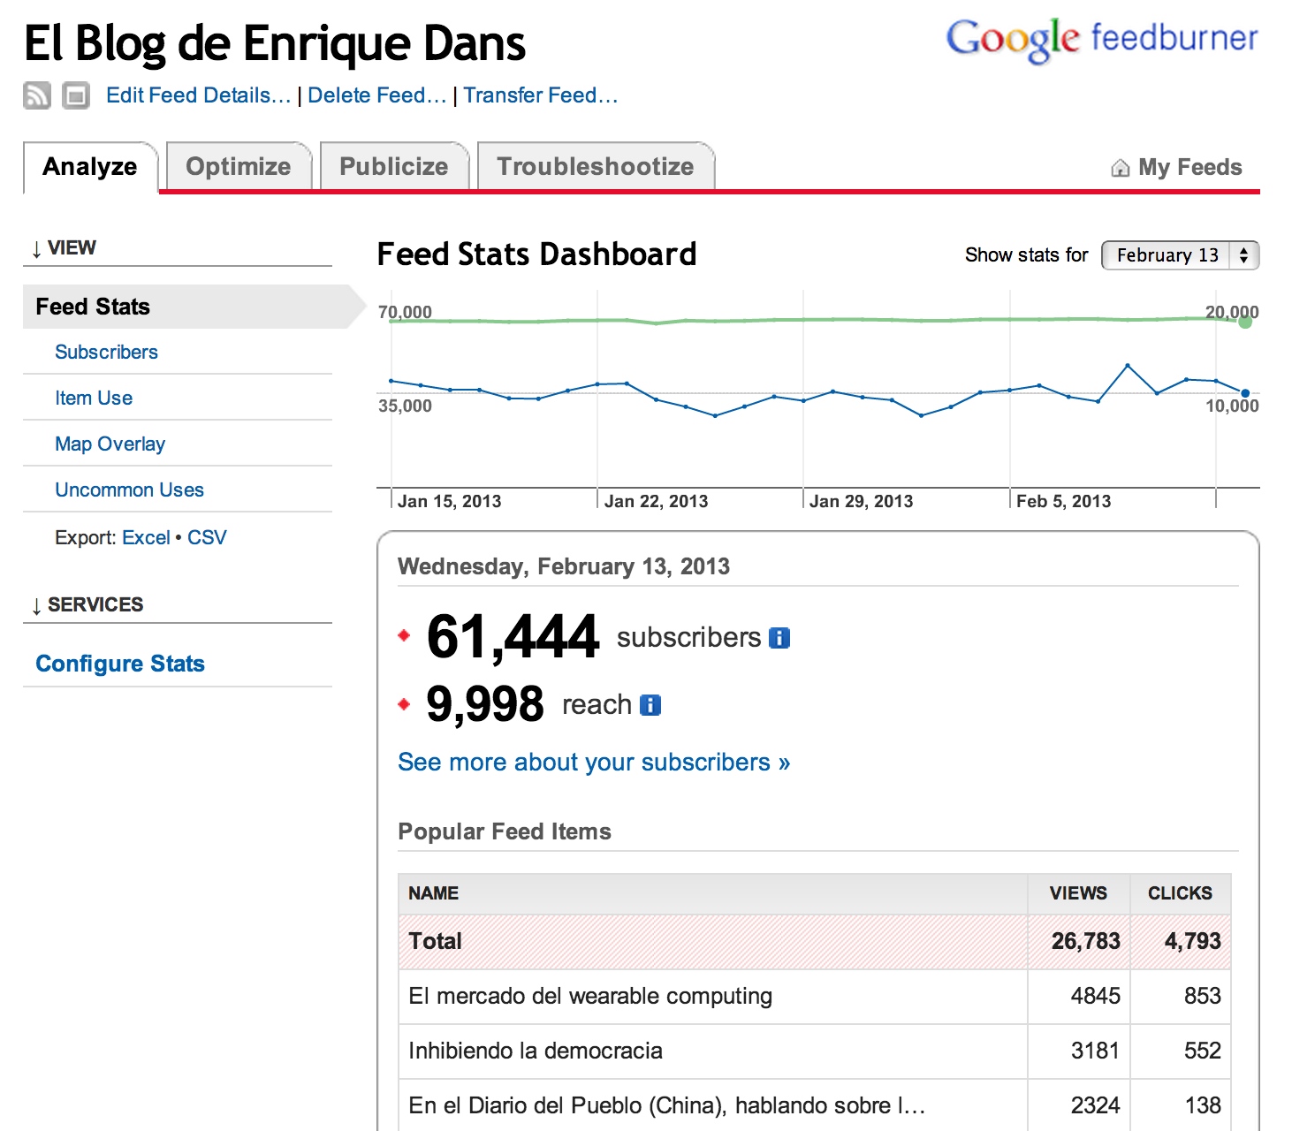This screenshot has width=1292, height=1131.
Task: Open the Map Overlay view
Action: point(110,444)
